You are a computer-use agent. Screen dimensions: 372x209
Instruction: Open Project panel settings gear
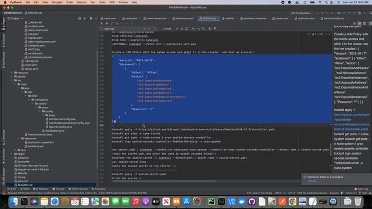pos(91,18)
